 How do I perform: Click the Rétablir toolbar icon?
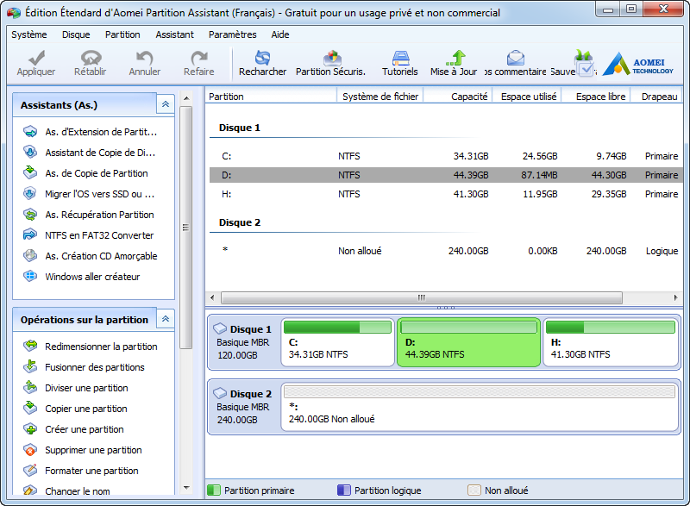point(91,58)
